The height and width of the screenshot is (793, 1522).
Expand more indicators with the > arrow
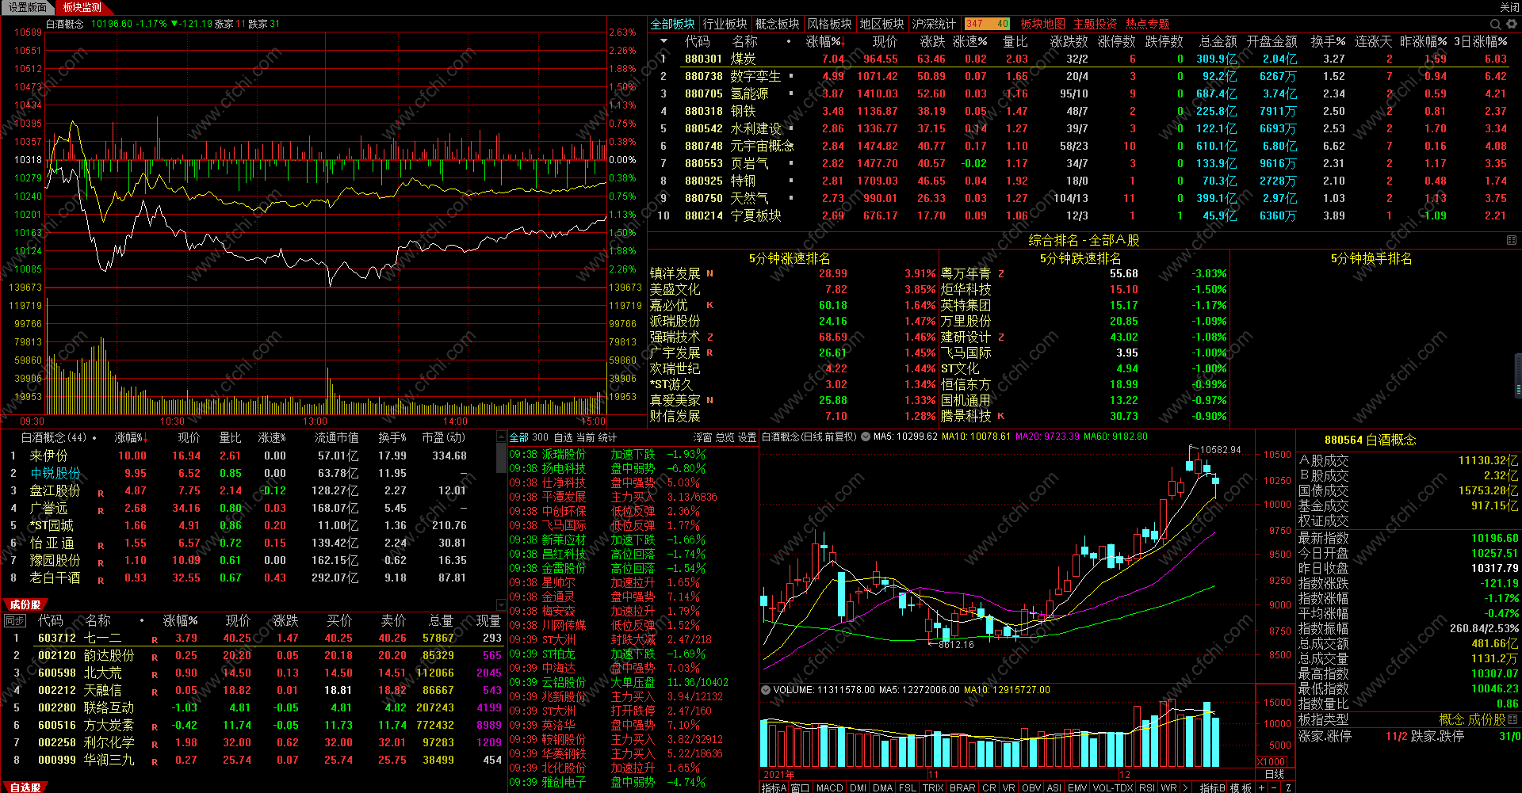pos(1185,787)
